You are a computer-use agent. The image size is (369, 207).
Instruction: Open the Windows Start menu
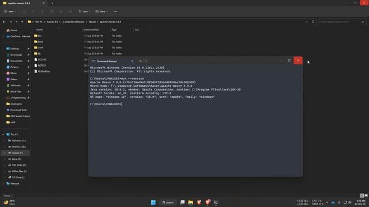tap(153, 202)
